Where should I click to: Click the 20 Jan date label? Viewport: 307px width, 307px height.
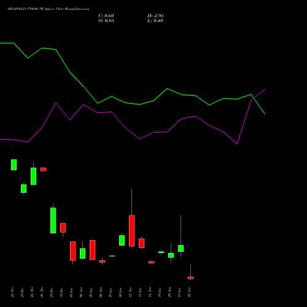pos(169,292)
